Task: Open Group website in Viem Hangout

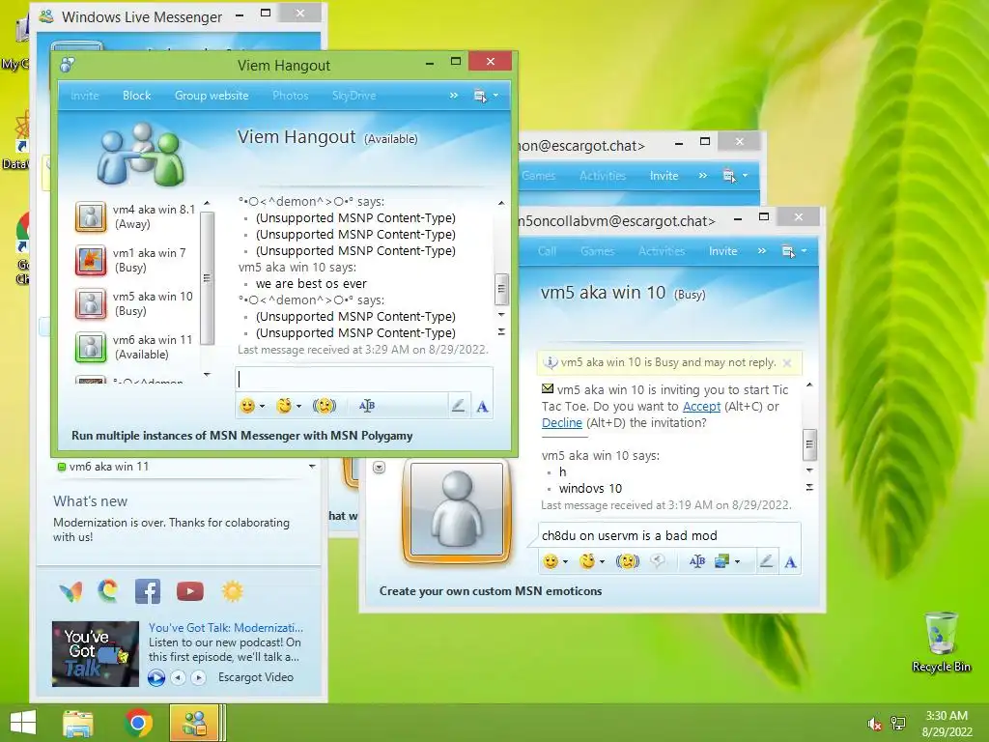Action: click(212, 96)
